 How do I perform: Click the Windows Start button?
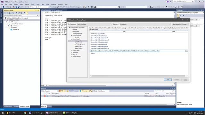[x=3, y=113]
